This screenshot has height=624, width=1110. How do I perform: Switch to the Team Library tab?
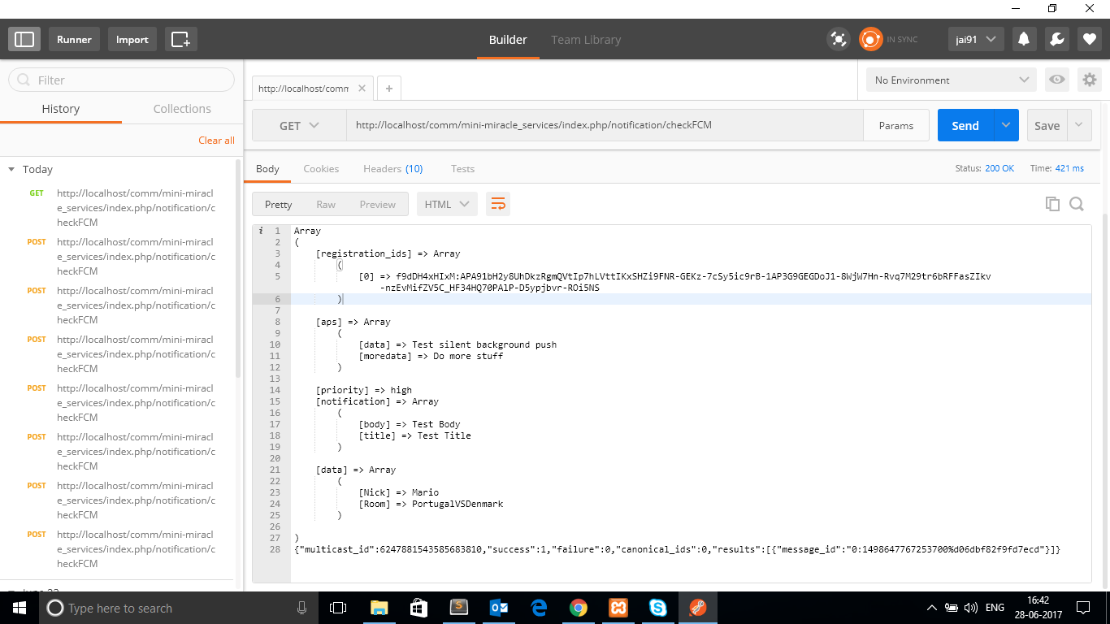click(x=586, y=39)
